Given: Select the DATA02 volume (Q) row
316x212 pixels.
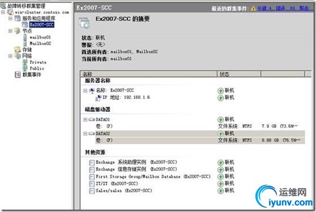Looking at the screenshot, I should coord(200,141).
